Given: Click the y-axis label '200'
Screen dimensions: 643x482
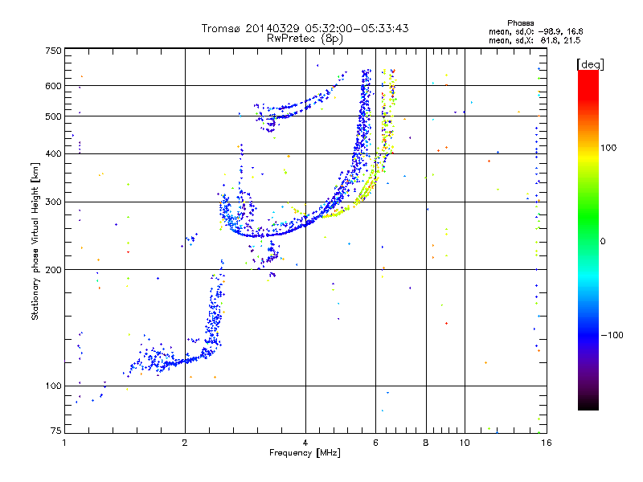Looking at the screenshot, I should pyautogui.click(x=53, y=270).
